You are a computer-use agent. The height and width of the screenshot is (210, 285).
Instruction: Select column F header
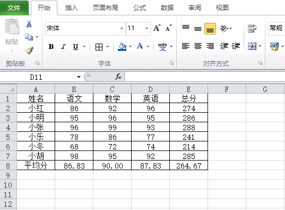tap(227, 89)
